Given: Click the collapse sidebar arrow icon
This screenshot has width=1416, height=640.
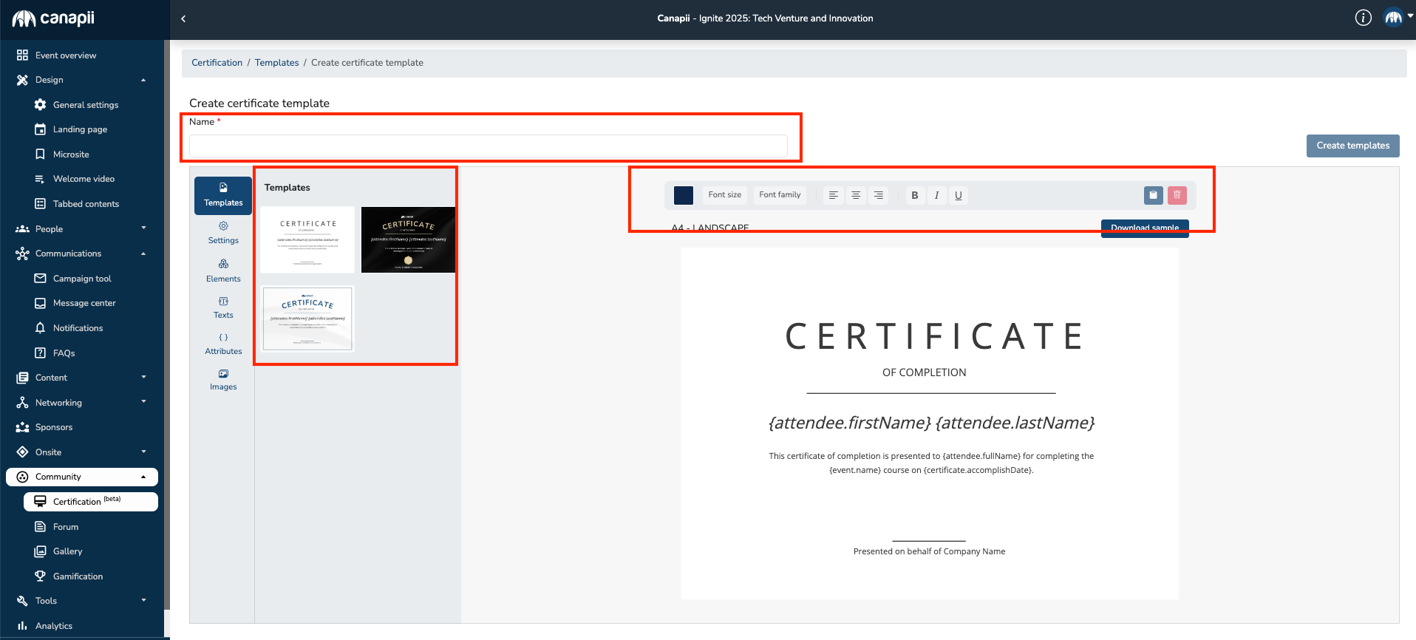Looking at the screenshot, I should tap(183, 18).
